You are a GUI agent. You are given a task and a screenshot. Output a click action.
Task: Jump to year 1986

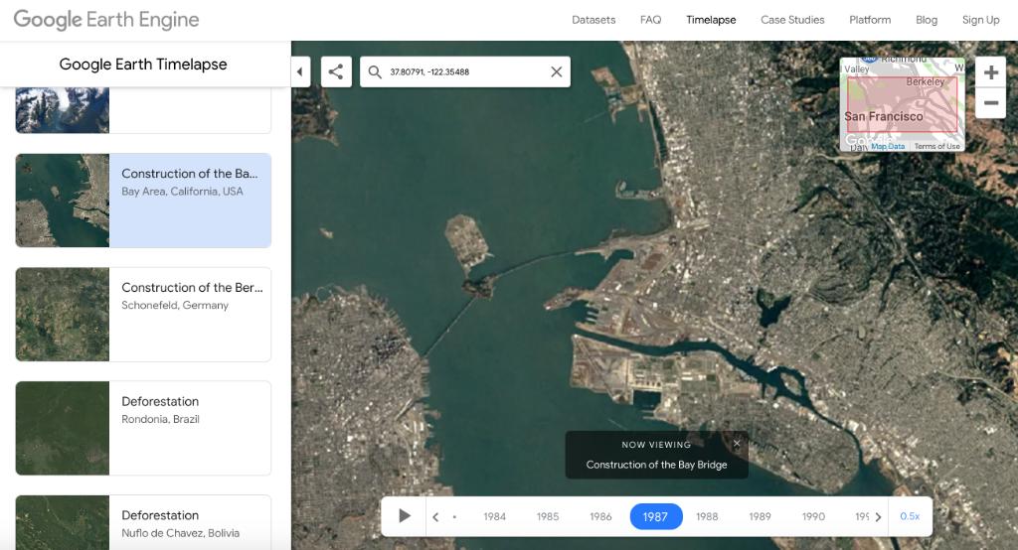click(x=600, y=516)
